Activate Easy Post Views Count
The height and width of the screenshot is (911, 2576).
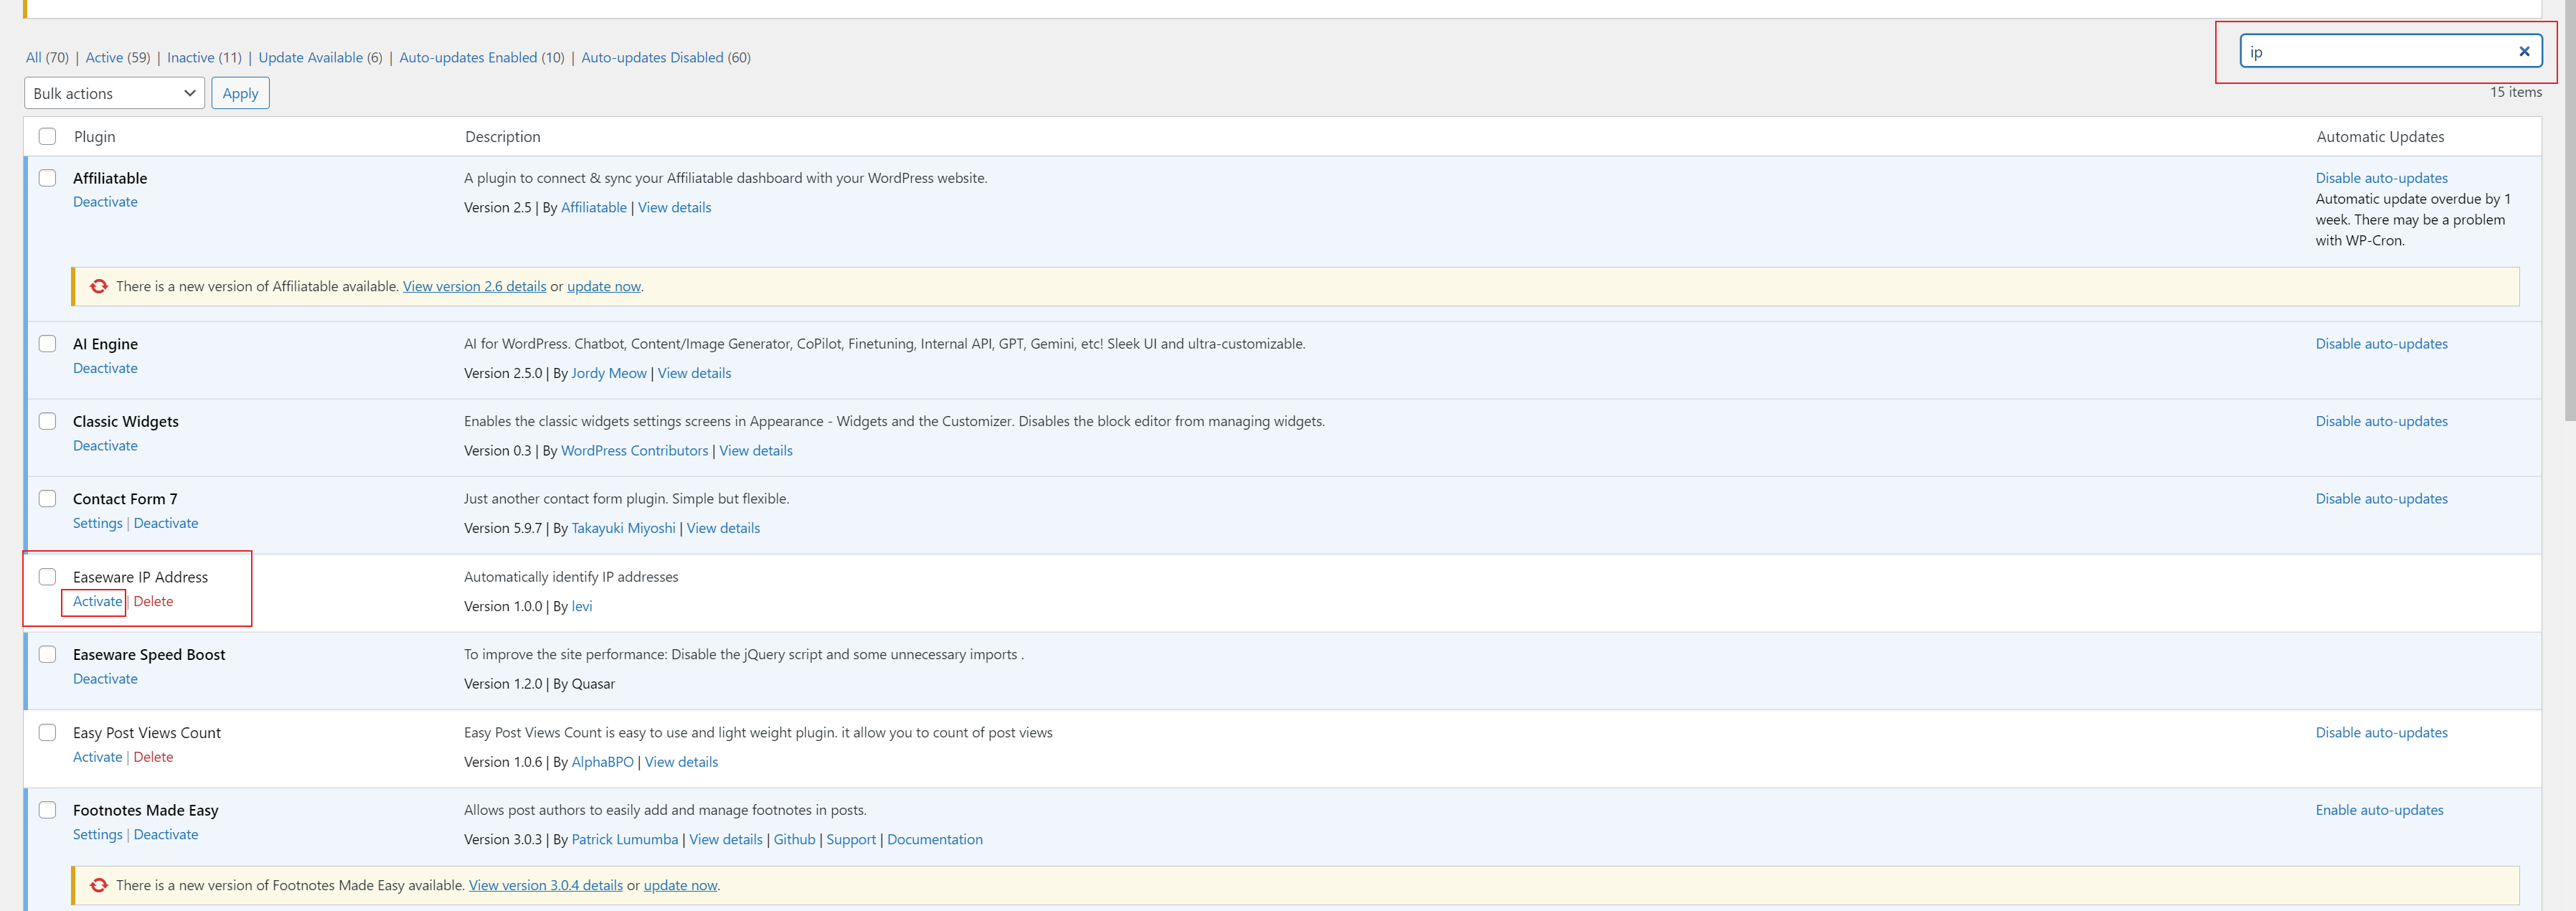tap(97, 757)
